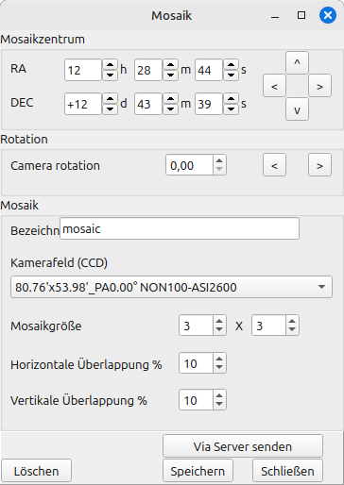Click the Bezeichnung text field containing mosaic

click(x=180, y=228)
